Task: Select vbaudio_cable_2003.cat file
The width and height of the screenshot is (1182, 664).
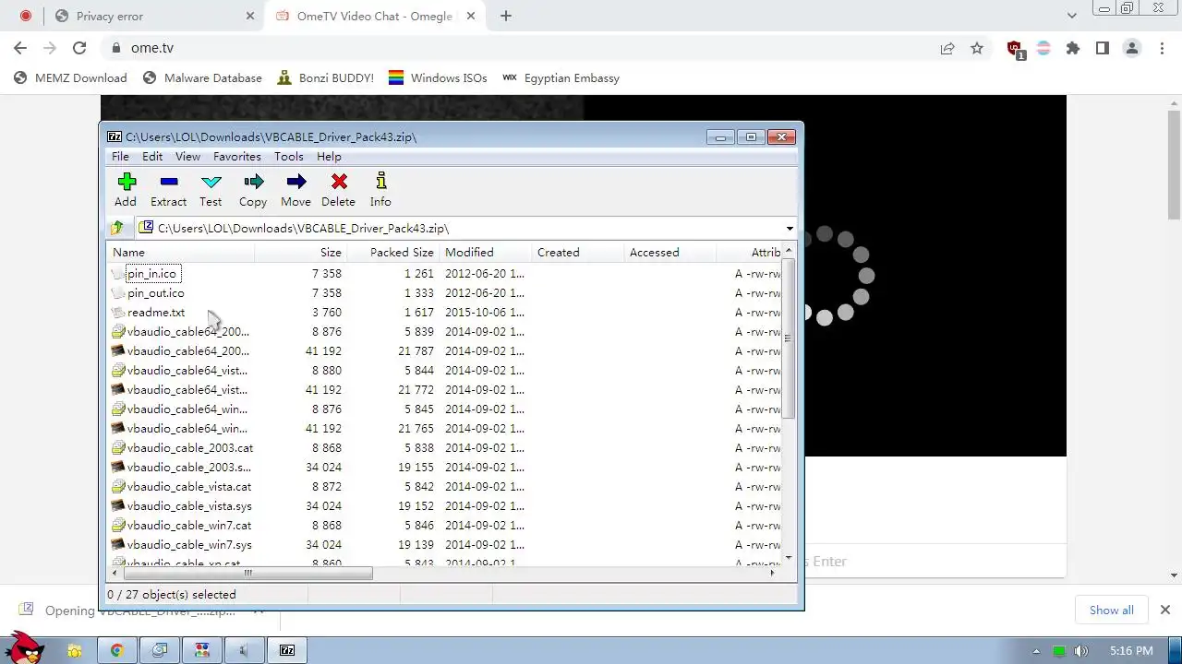Action: (x=189, y=447)
